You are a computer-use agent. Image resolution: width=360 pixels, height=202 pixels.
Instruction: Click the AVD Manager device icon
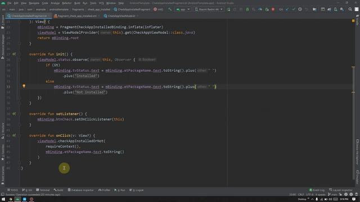pos(335,10)
